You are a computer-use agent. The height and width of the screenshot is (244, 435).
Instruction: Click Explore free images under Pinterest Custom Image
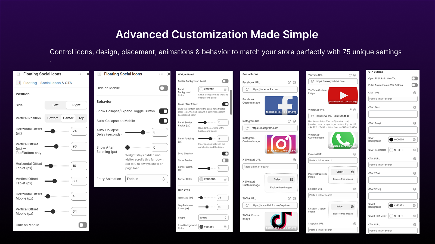[x=343, y=179]
